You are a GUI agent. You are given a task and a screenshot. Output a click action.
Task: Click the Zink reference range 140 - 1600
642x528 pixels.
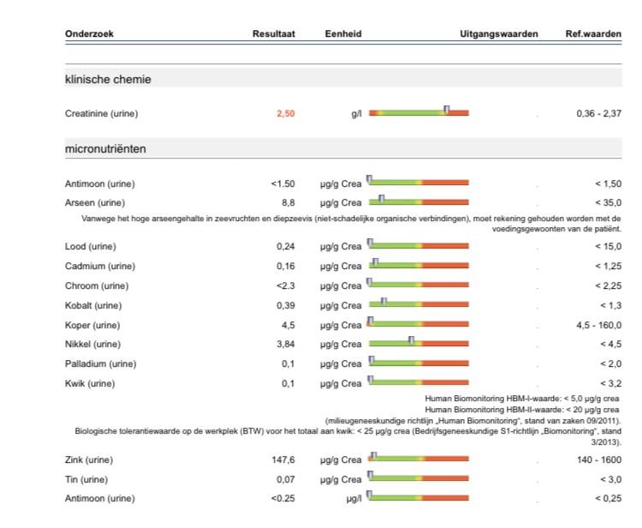point(599,459)
